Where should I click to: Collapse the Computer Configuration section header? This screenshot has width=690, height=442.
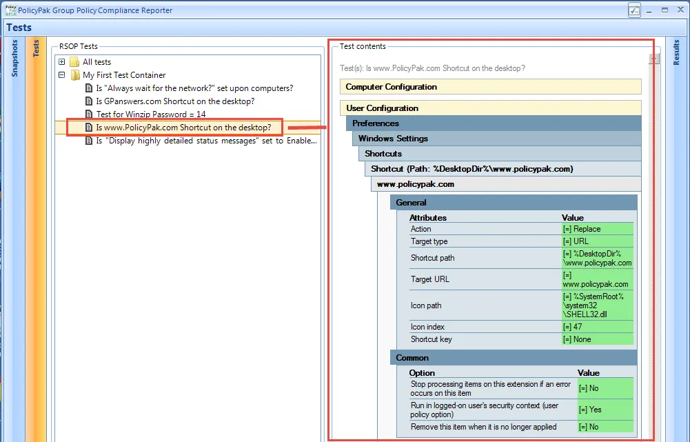click(x=491, y=87)
